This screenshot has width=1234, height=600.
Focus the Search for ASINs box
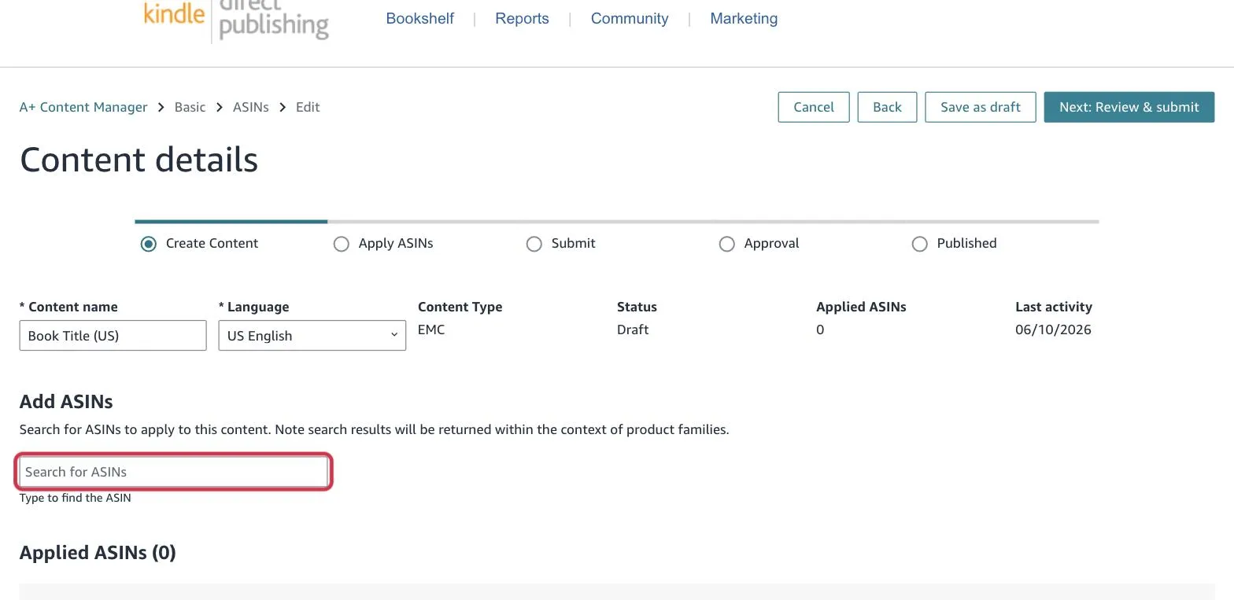click(x=173, y=472)
